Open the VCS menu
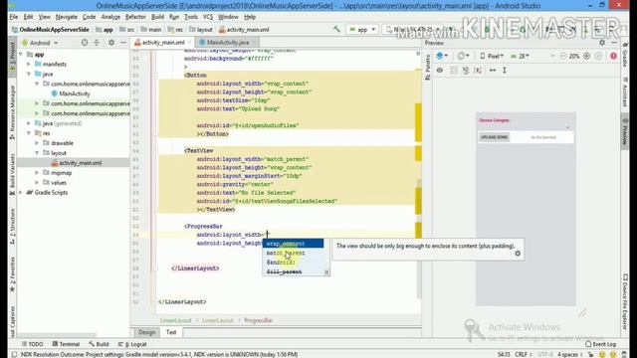 [208, 17]
